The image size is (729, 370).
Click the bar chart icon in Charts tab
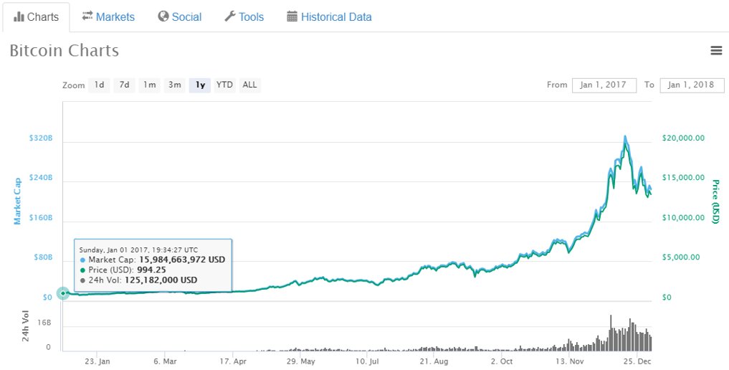point(19,17)
